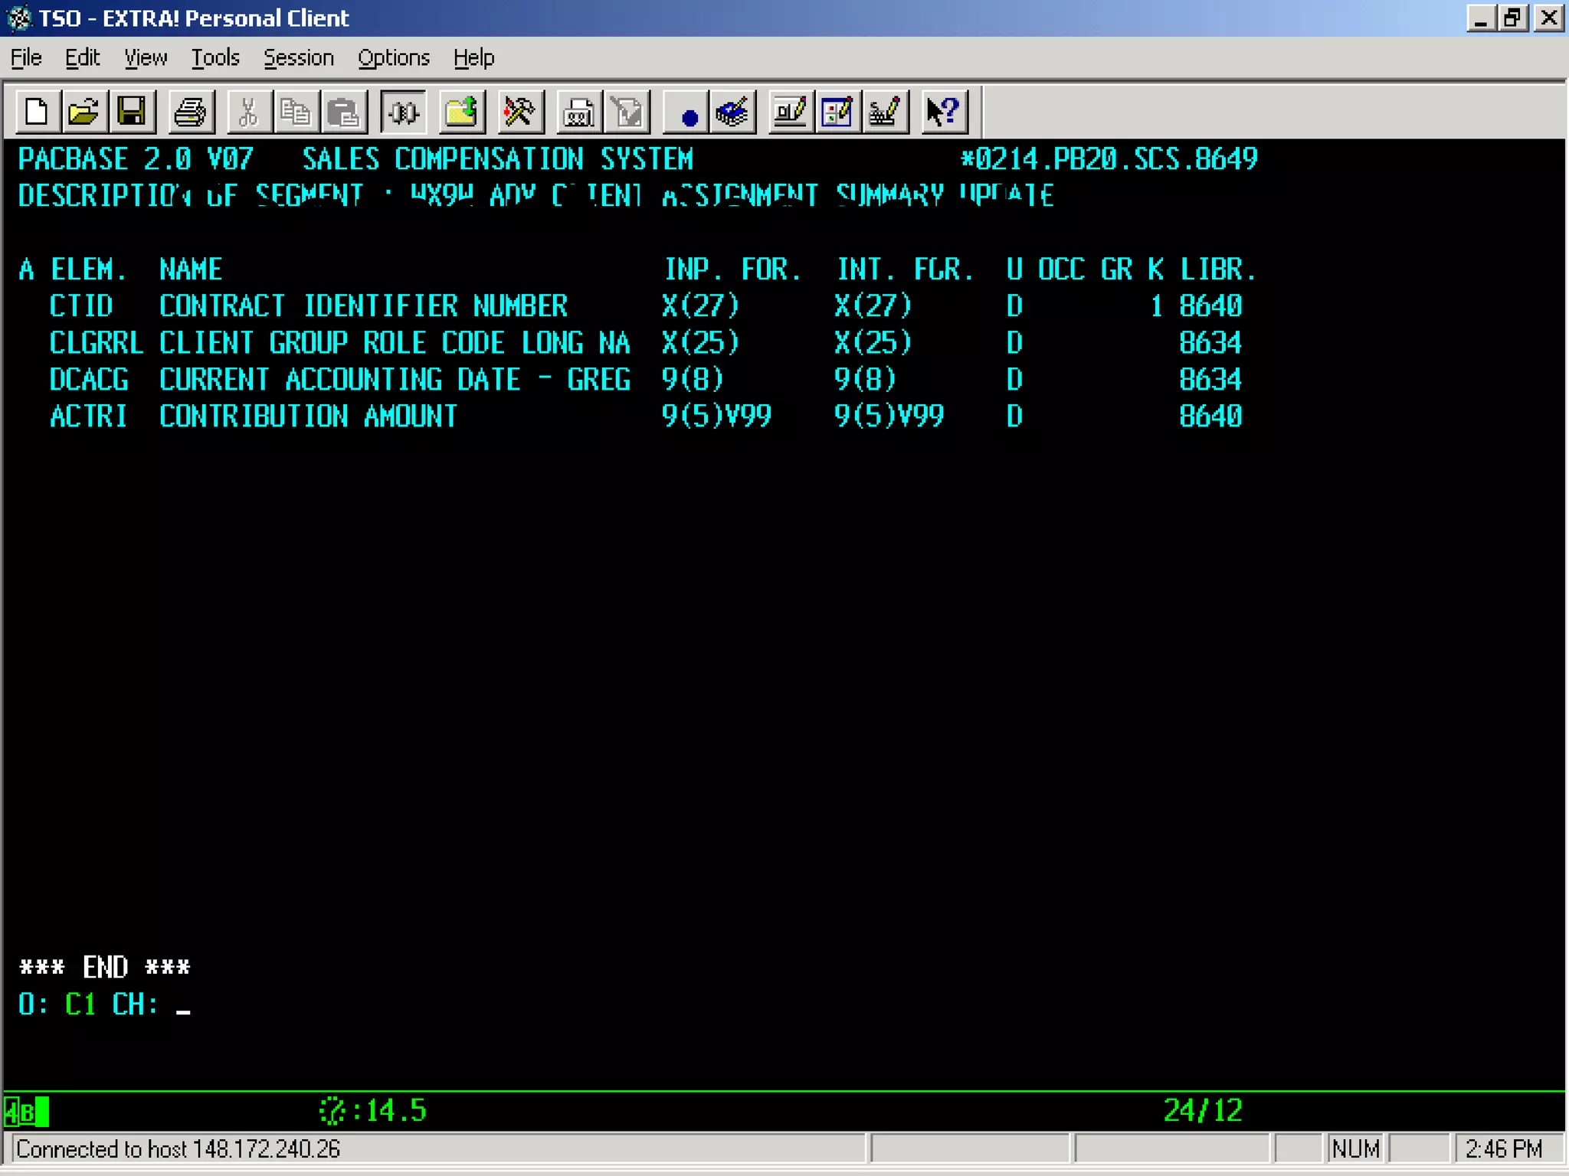
Task: Click the NUM indicator in status bar
Action: 1354,1148
